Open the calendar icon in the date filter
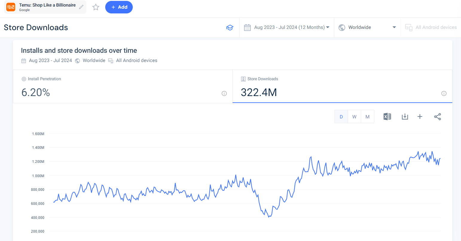461x241 pixels. [x=247, y=27]
